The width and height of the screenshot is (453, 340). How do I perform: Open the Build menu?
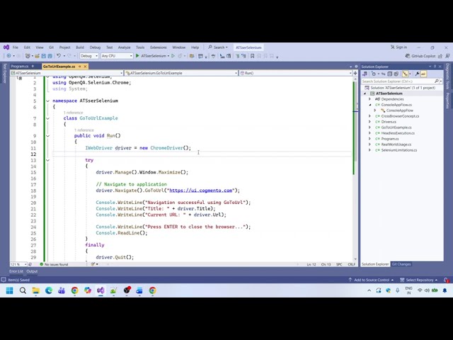[x=80, y=47]
